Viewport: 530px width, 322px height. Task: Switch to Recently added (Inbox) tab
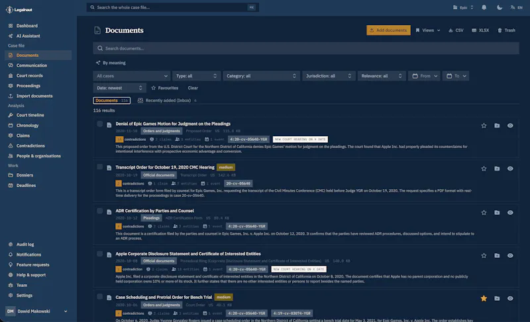tap(167, 101)
